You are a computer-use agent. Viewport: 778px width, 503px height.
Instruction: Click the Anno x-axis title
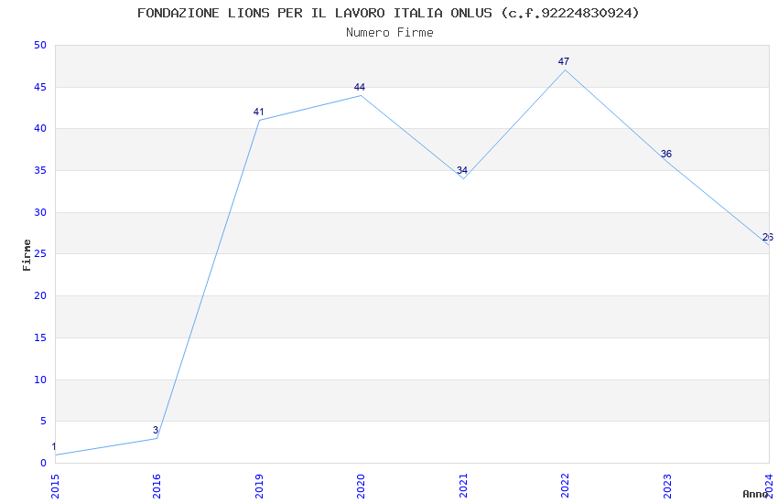755,494
